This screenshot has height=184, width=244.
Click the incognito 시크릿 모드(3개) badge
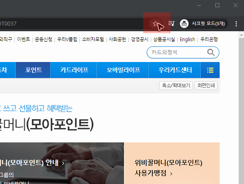tap(204, 24)
